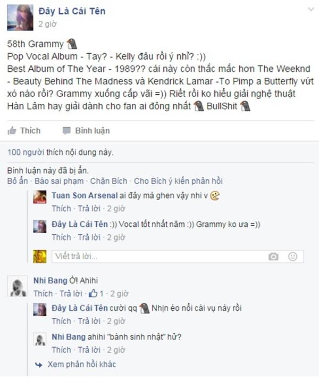Click Trả lời under bánh sinh nhật reply
The width and height of the screenshot is (319, 379).
(x=89, y=350)
